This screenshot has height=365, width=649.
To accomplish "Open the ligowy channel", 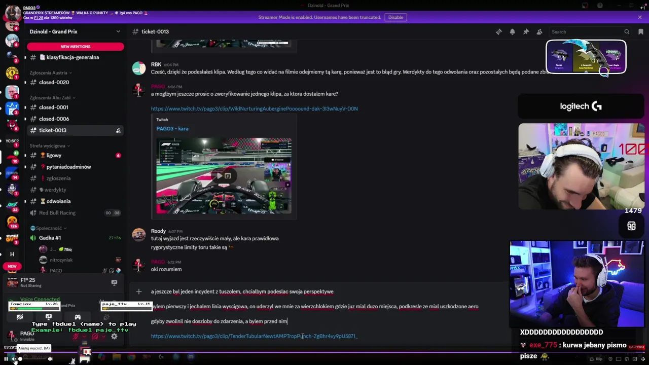I will point(75,156).
